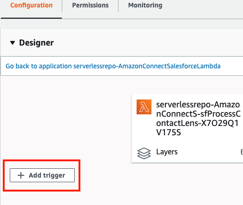The image size is (243, 205).
Task: Click the Permissions tab label
Action: tap(90, 5)
